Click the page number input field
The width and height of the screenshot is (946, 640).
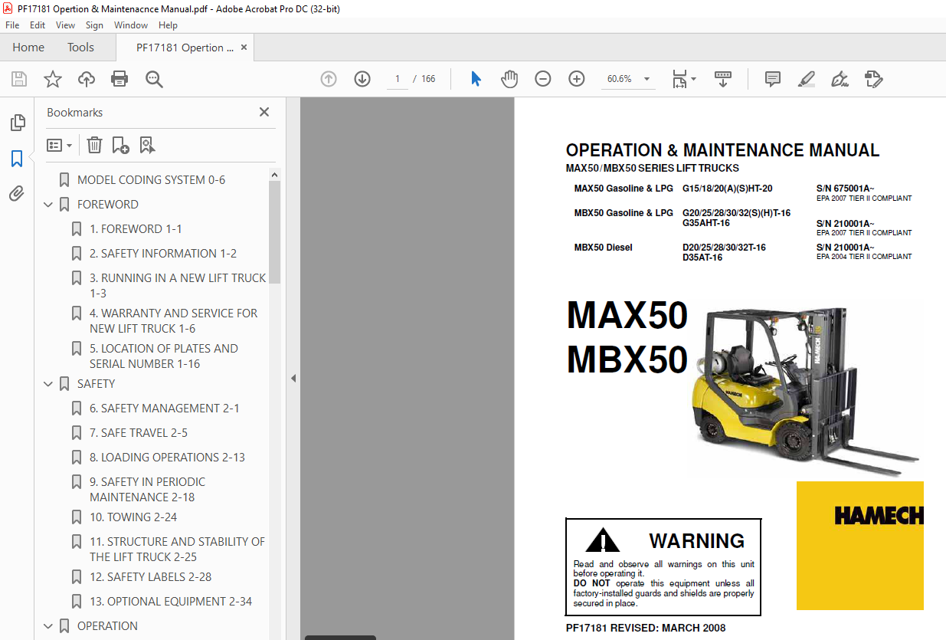pos(398,79)
